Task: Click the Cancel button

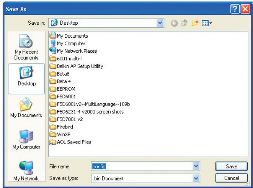Action: pyautogui.click(x=231, y=178)
